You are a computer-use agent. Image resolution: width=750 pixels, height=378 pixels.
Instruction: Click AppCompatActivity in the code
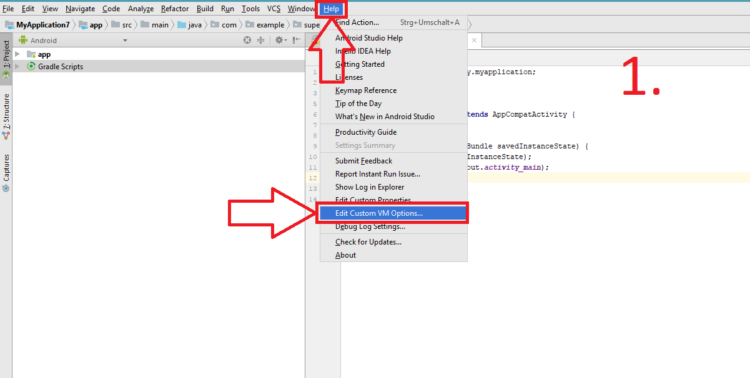pos(530,115)
